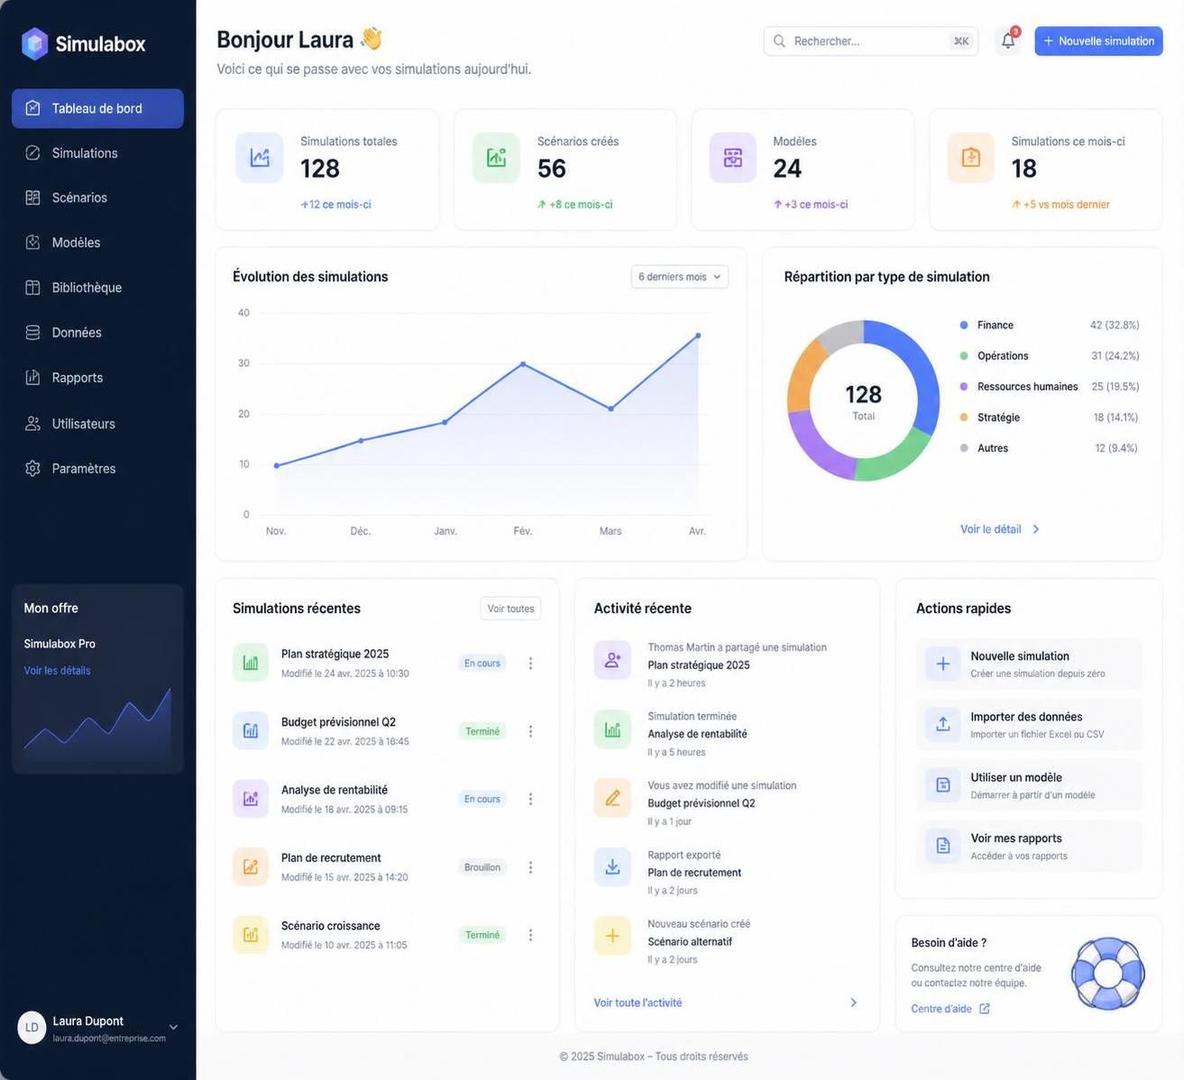Click the Brouillon badge for Plan de recrutement
The height and width of the screenshot is (1080, 1184).
click(x=482, y=867)
